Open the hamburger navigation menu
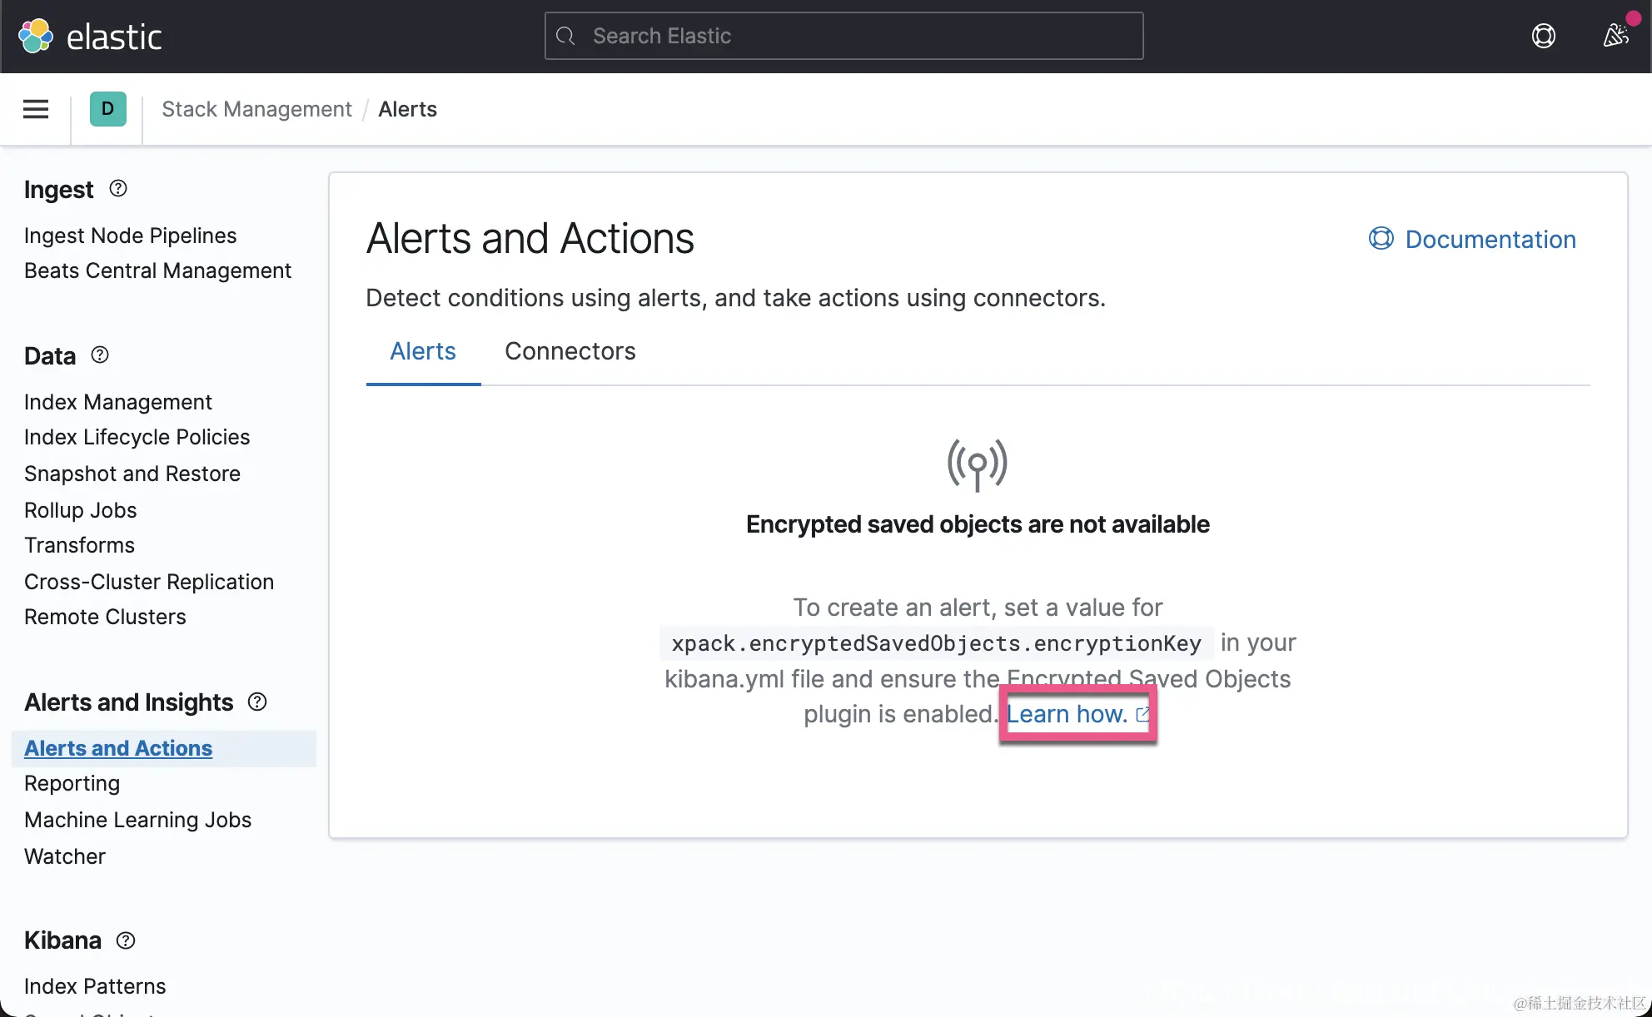Viewport: 1652px width, 1017px height. pos(36,109)
